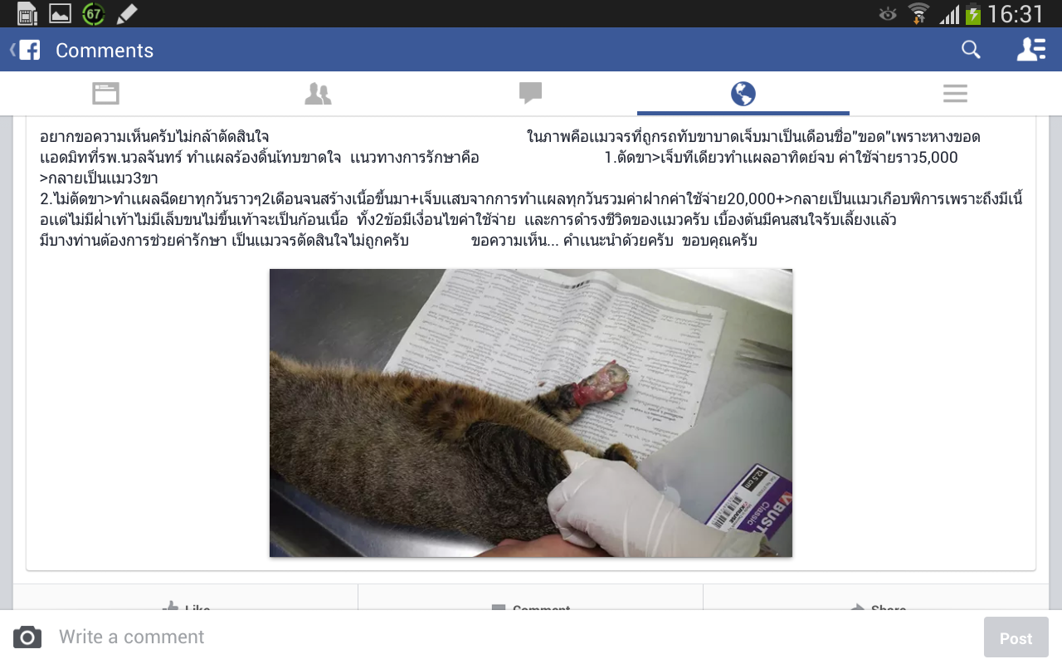Tap the Smart Stay eye icon
The height and width of the screenshot is (664, 1062).
click(888, 13)
